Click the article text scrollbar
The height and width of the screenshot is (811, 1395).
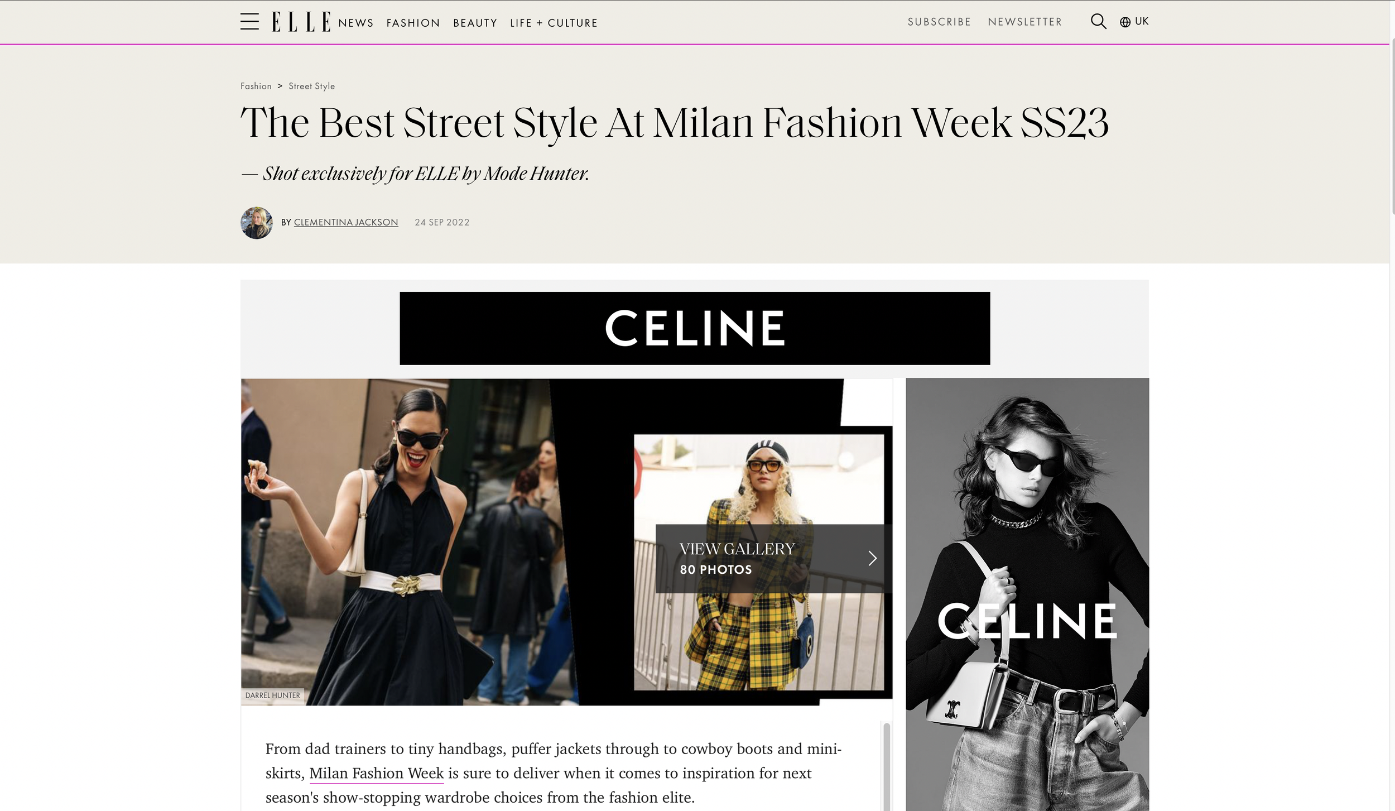(x=887, y=766)
